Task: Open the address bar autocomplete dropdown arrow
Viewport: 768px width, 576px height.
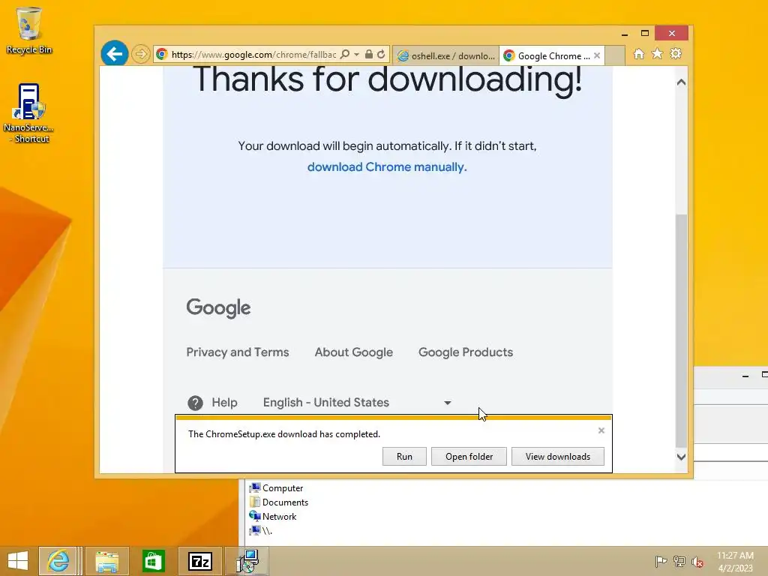Action: point(356,54)
